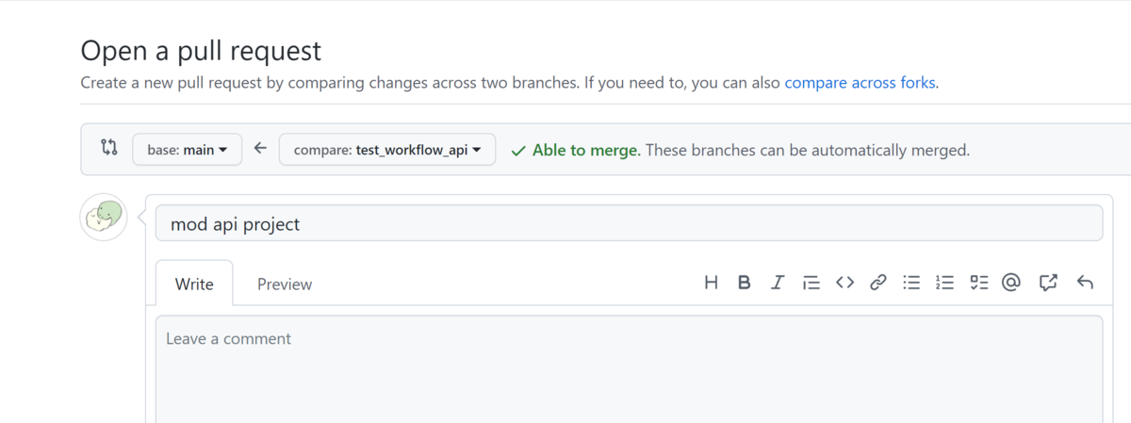Switch to the Preview tab
This screenshot has width=1131, height=423.
click(285, 284)
